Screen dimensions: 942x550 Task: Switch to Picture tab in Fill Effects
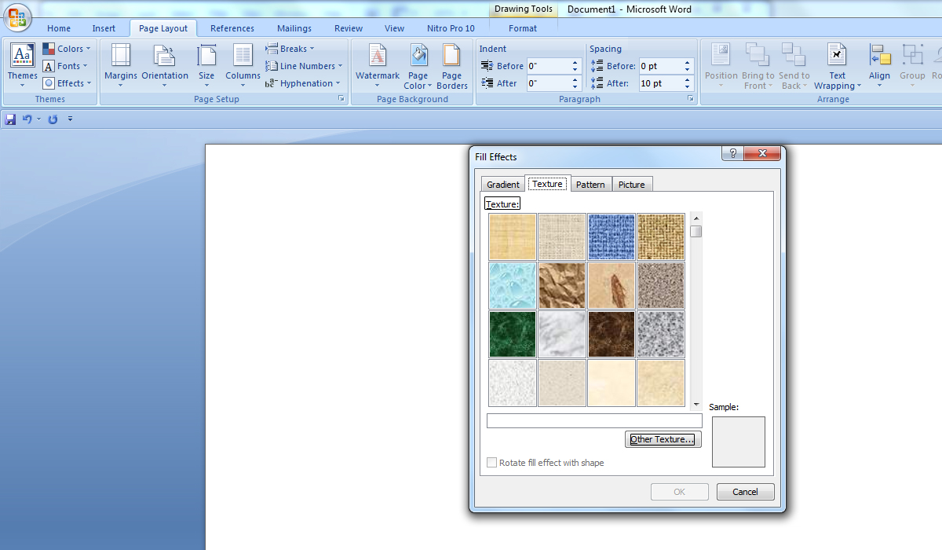coord(631,185)
